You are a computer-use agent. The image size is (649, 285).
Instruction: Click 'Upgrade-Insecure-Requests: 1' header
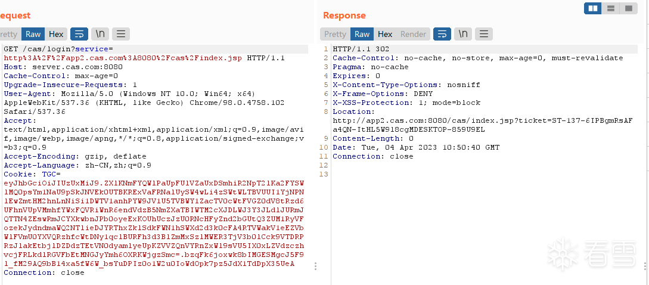[70, 85]
